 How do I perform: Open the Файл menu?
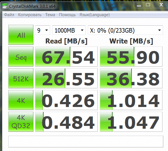[x=9, y=15]
